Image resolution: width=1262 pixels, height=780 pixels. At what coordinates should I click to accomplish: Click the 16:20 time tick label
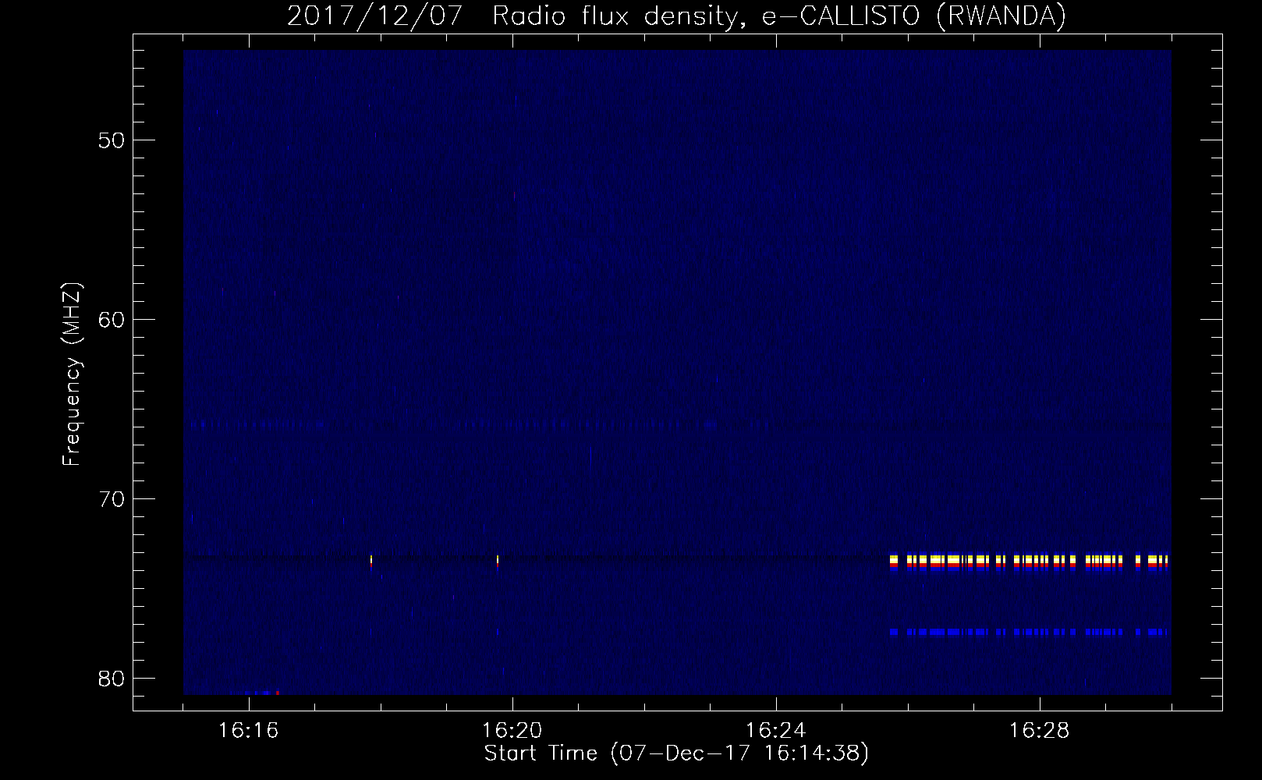512,731
